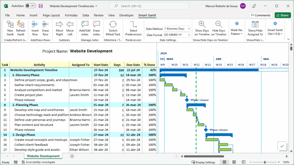This screenshot has height=165, width=294.
Task: Click Show Days on Timeline
Action: click(x=202, y=28)
